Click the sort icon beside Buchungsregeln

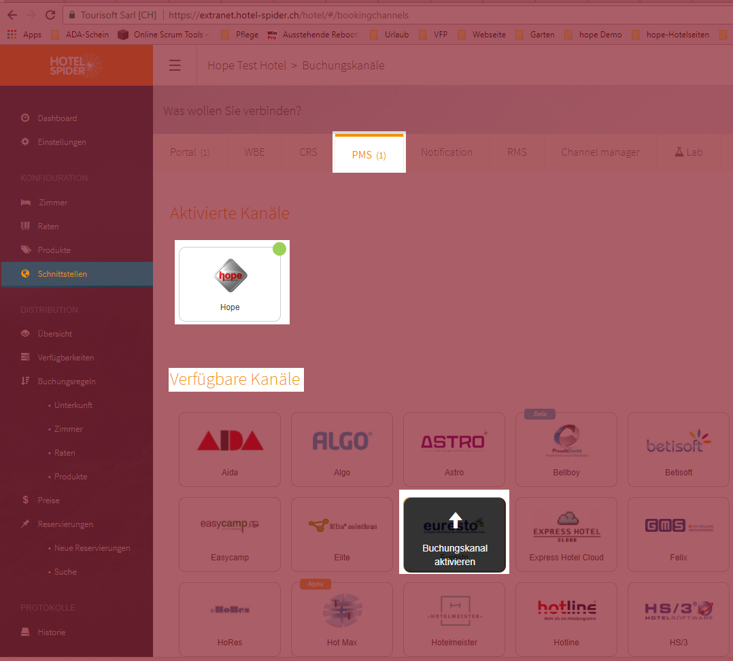[x=25, y=381]
